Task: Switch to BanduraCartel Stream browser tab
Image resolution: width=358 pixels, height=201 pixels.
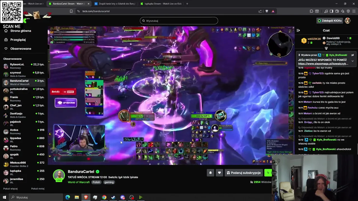Action: [69, 4]
